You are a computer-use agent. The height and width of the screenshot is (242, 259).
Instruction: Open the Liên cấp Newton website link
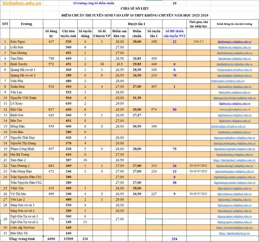pyautogui.click(x=234, y=227)
